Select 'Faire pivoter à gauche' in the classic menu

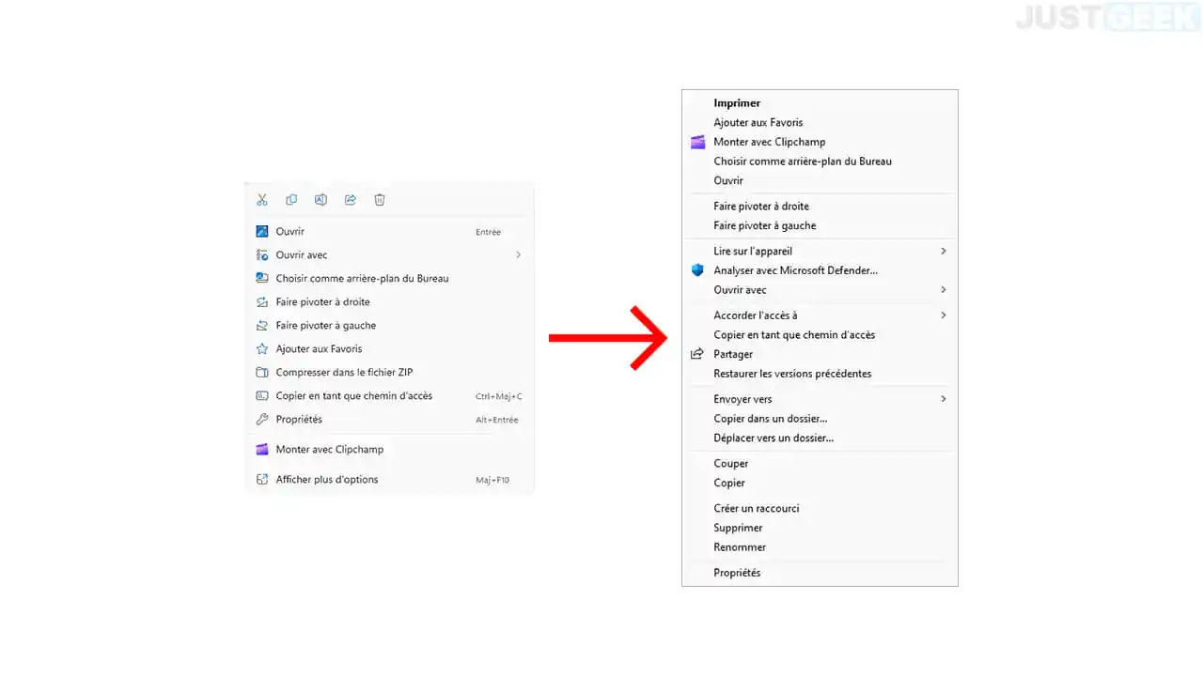tap(765, 225)
